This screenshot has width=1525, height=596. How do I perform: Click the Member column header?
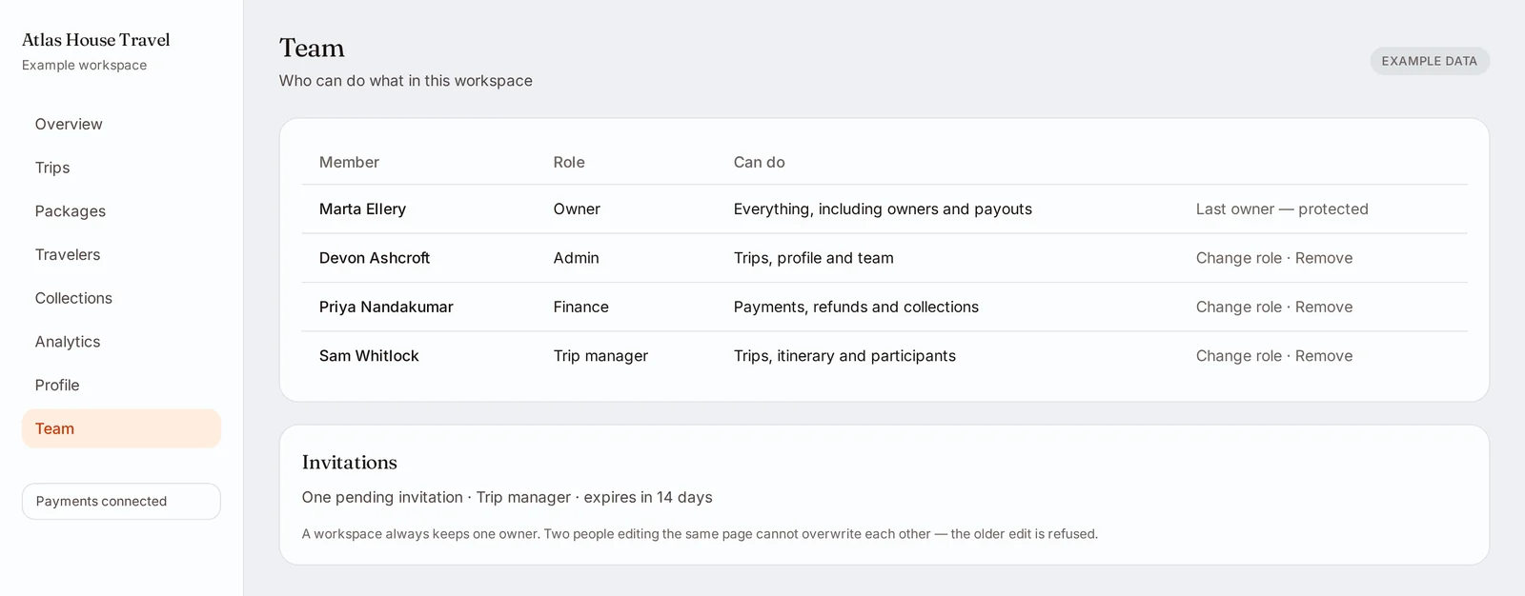(349, 162)
